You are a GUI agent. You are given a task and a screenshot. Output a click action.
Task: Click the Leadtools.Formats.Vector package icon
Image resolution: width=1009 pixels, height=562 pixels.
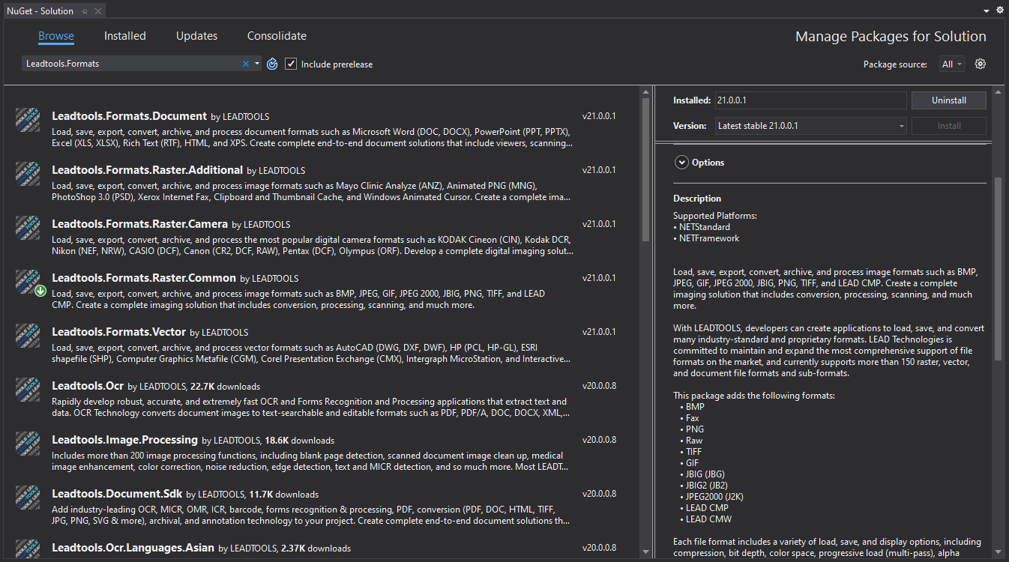[28, 336]
